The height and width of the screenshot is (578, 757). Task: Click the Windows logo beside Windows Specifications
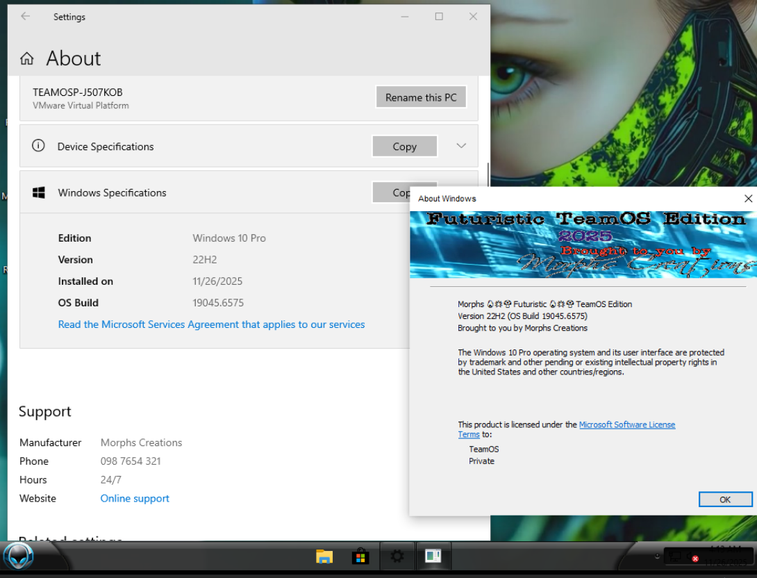pos(39,192)
